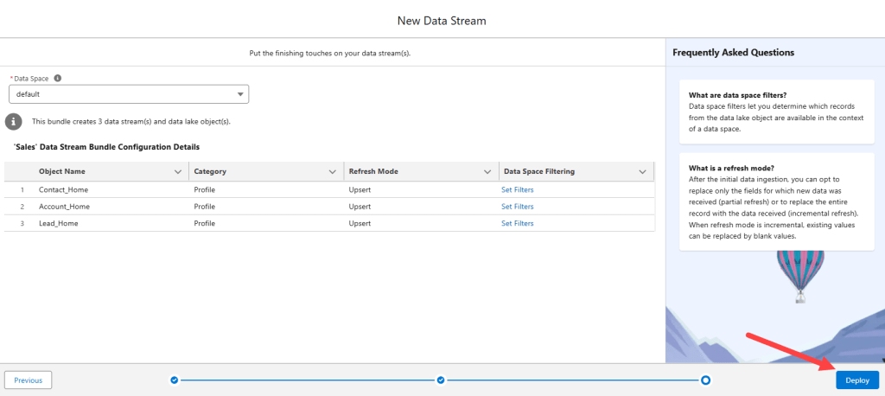
Task: Open Object Name column menu chevron
Action: [178, 172]
